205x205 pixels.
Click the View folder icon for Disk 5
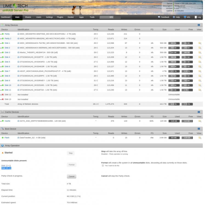(x=200, y=62)
